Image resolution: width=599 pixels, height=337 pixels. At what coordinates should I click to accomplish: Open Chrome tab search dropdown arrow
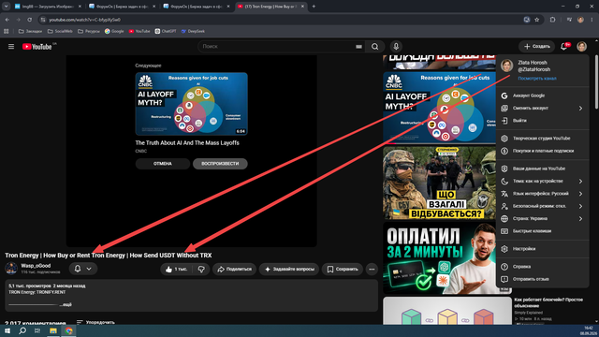point(7,7)
